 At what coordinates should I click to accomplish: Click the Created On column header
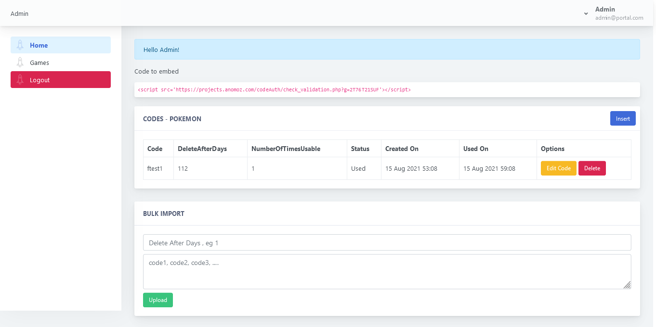click(402, 149)
